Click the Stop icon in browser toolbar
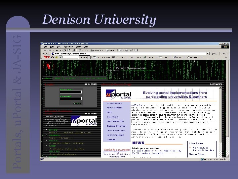Image resolution: width=238 pixels, height=179 pixels. (x=64, y=50)
